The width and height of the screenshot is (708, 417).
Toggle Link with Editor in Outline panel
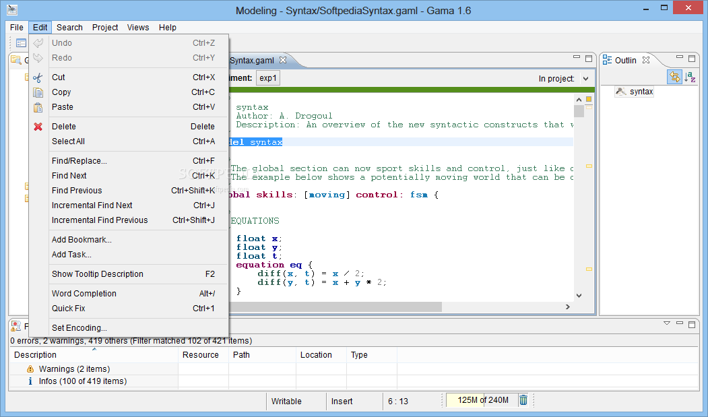pyautogui.click(x=674, y=77)
